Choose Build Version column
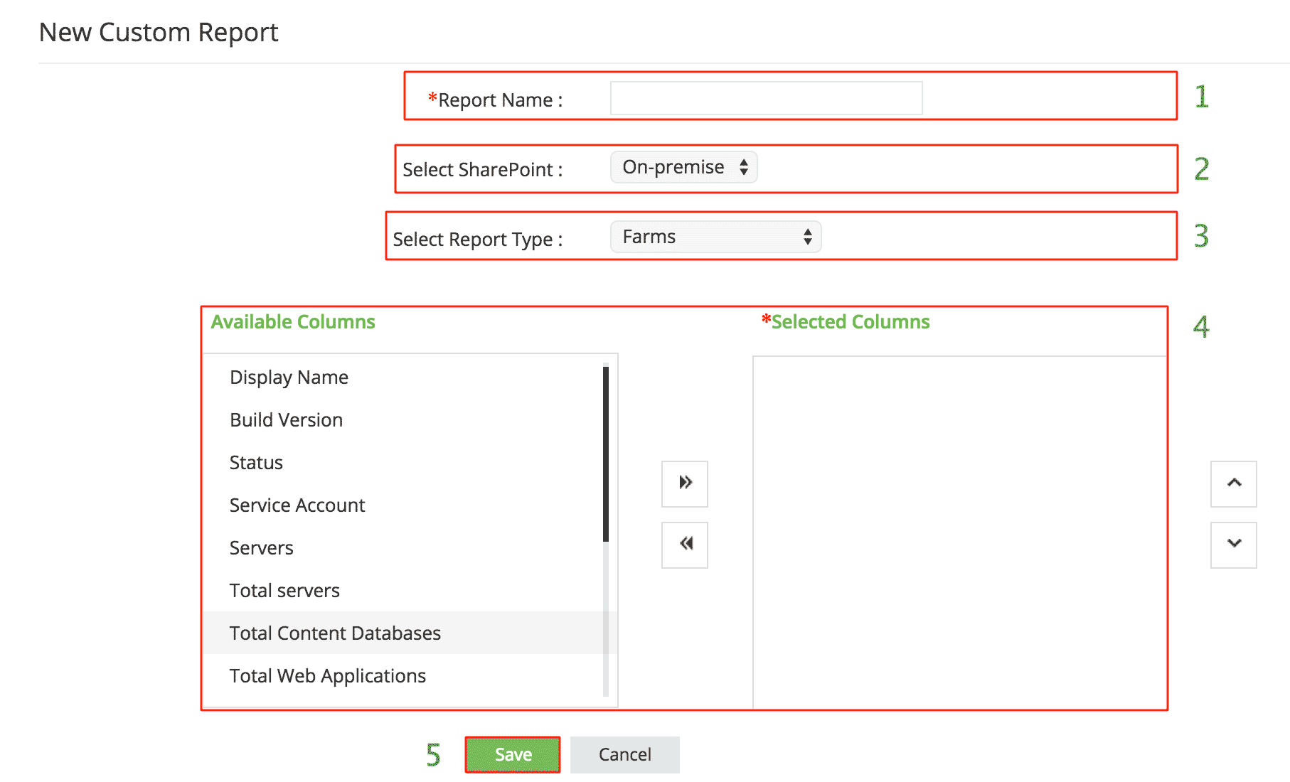 286,420
